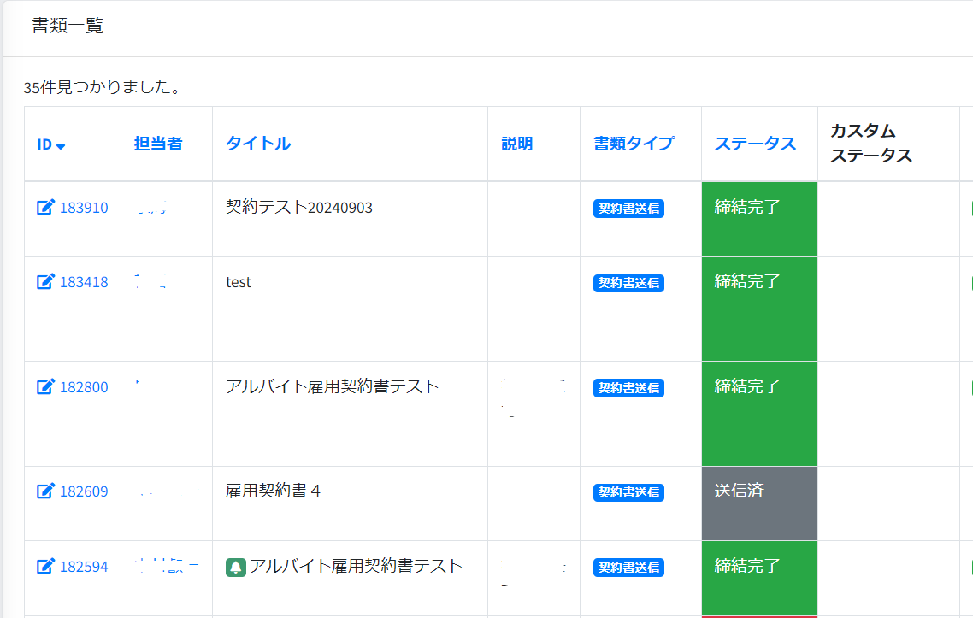973x618 pixels.
Task: Open document ID 182609 link
Action: pyautogui.click(x=84, y=491)
